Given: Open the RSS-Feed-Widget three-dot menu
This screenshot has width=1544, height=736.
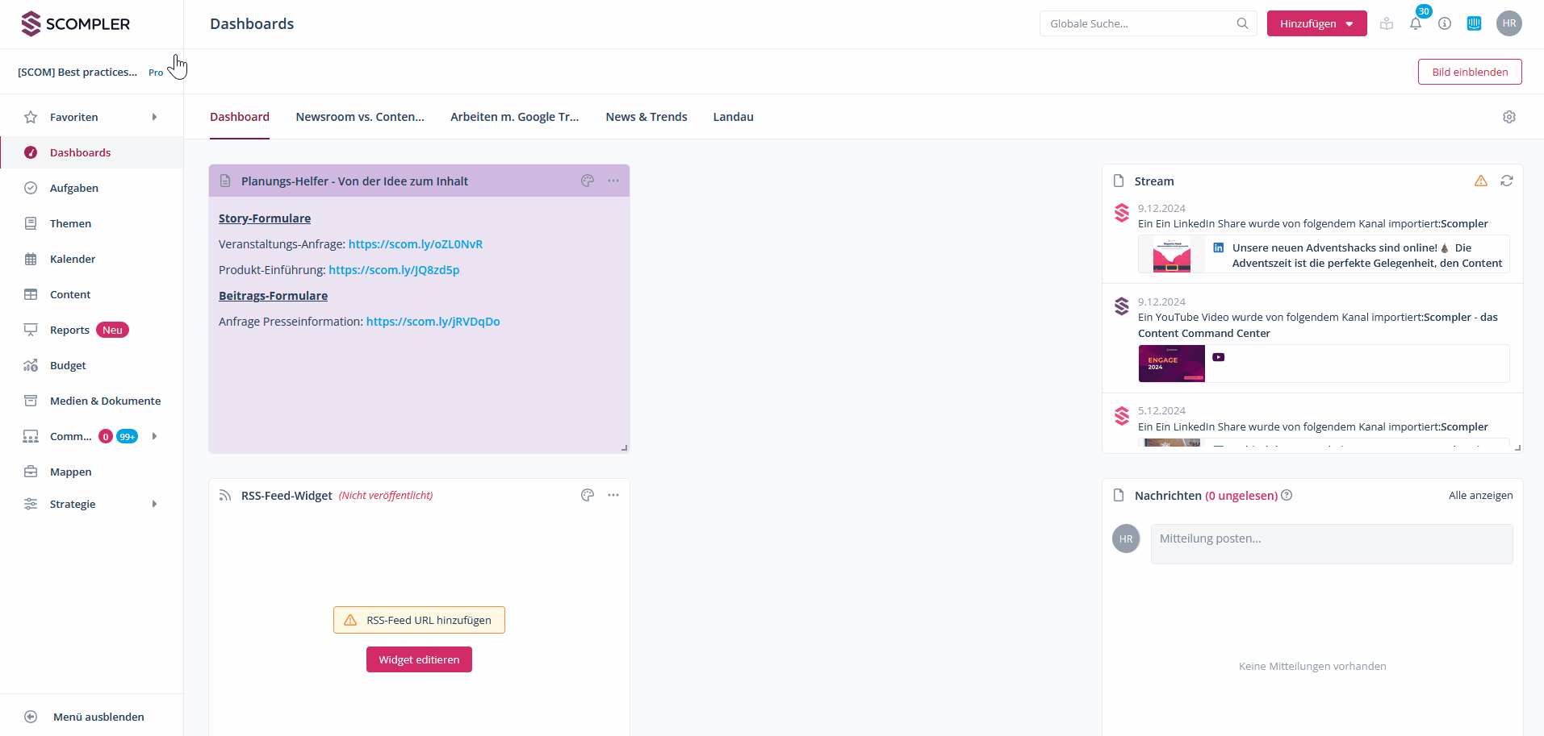Looking at the screenshot, I should (613, 495).
